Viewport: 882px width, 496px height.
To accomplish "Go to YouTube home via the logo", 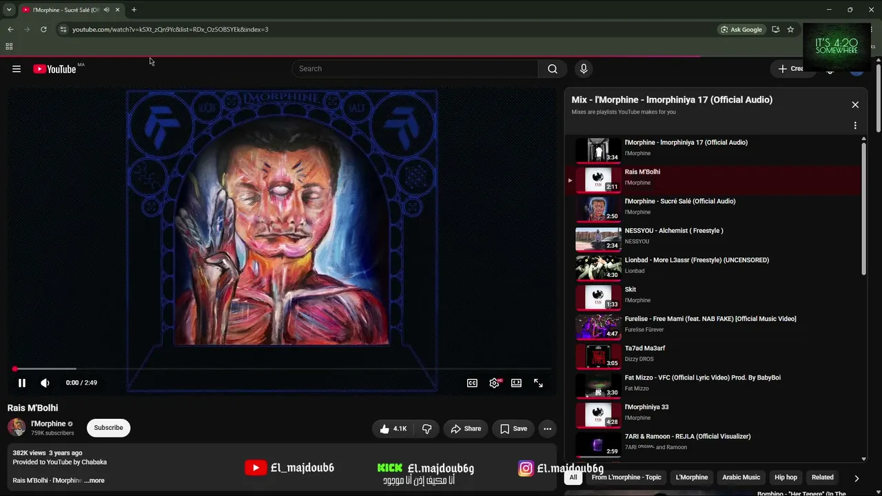I will [x=54, y=69].
